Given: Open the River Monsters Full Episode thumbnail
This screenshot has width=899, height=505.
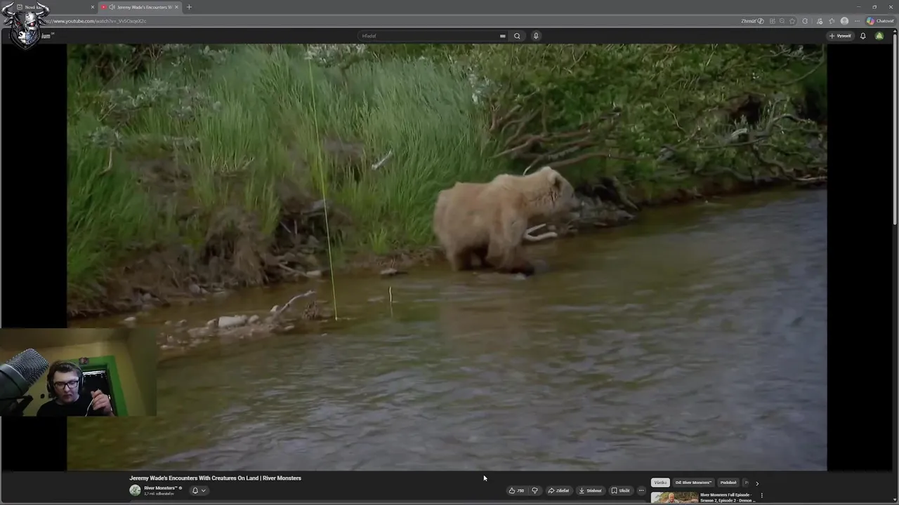Looking at the screenshot, I should pos(674,498).
